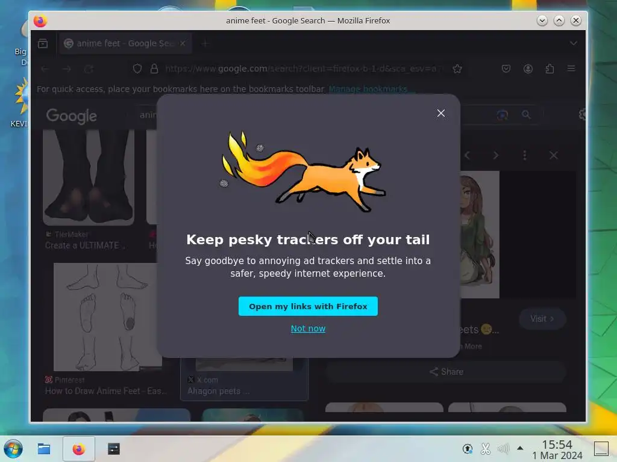Open more options dots in preview panel
Screen dimensions: 617x462
tap(525, 156)
